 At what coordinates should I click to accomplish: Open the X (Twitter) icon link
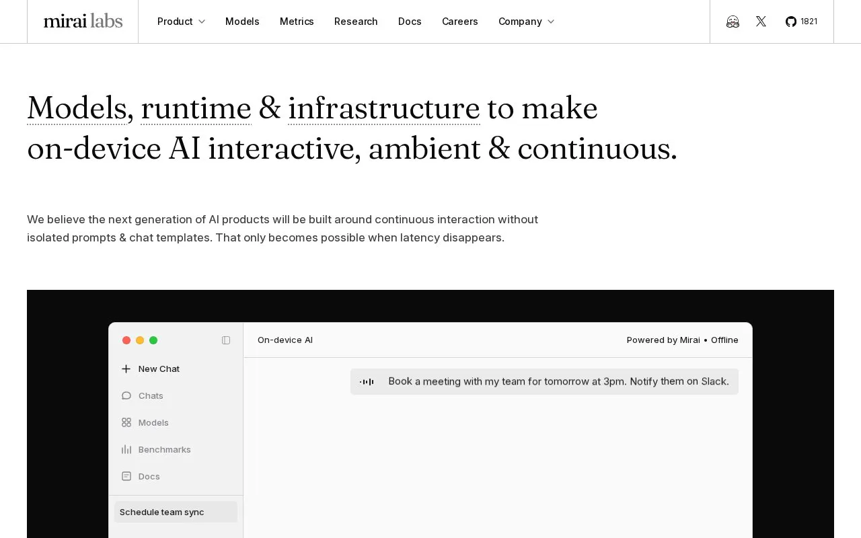point(761,22)
